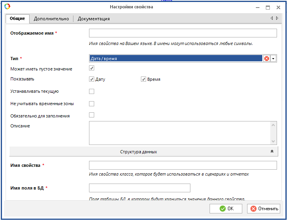Image resolution: width=287 pixels, height=221 pixels.
Task: Clear the Тип field with red X icon
Action: 266,59
